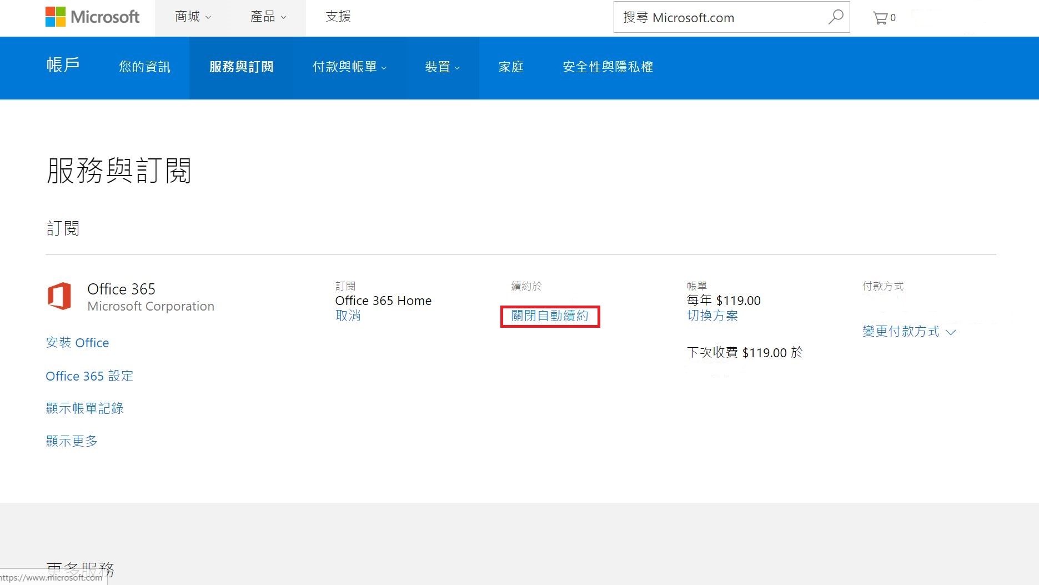Open Office 365 設定 link
1039x585 pixels.
click(89, 376)
